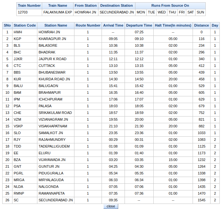222x209 pixels.
Task: Select the MON running day cell
Action: tap(141, 12)
